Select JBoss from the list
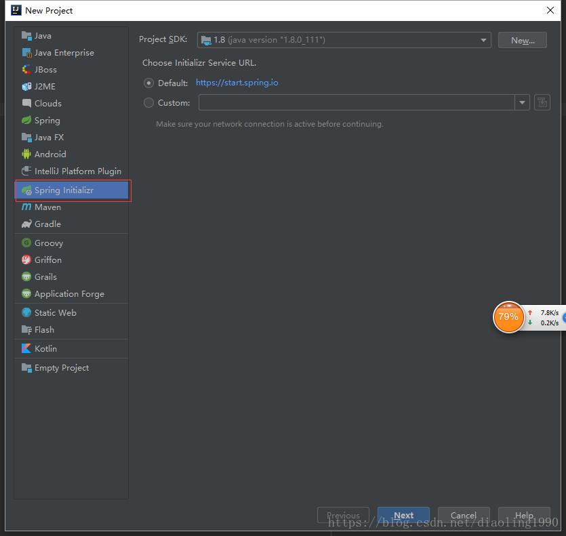The height and width of the screenshot is (536, 566). (45, 69)
